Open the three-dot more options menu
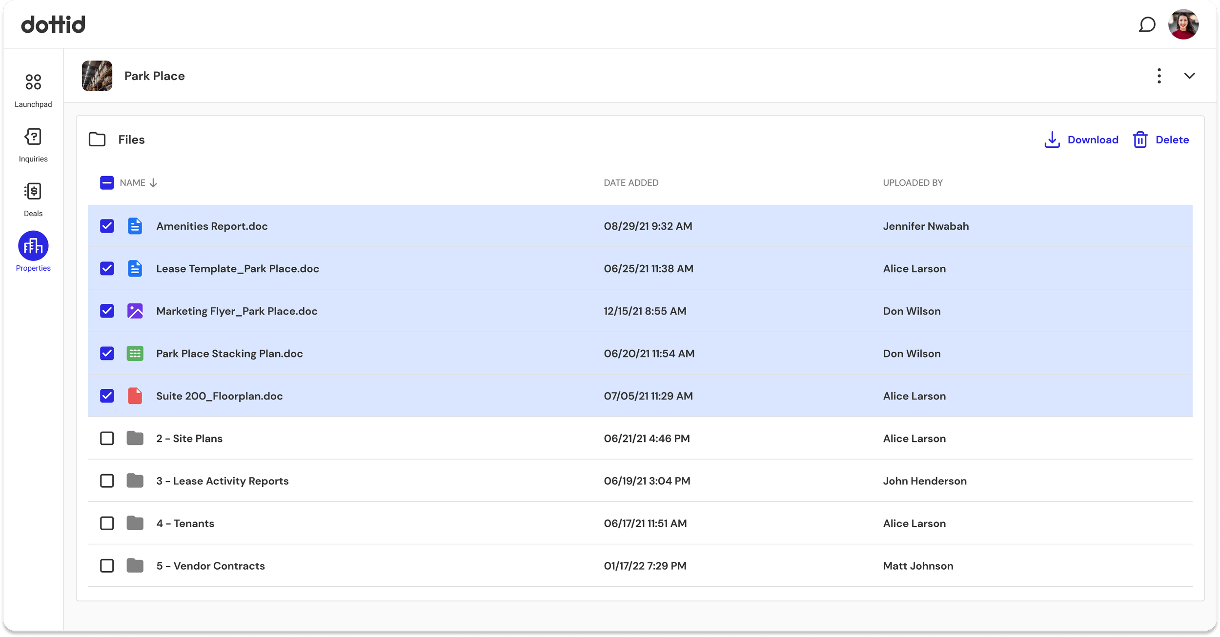1220x637 pixels. [x=1159, y=76]
